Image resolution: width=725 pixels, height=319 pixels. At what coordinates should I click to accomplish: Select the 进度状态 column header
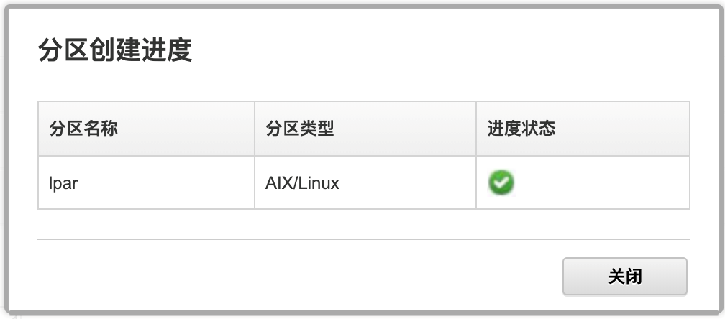(521, 129)
